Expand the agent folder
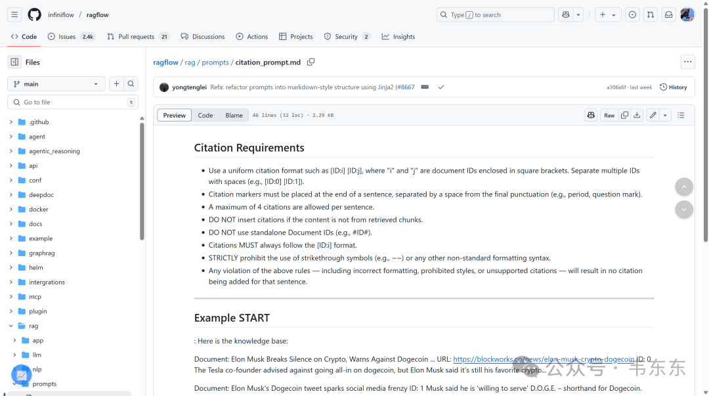Image resolution: width=709 pixels, height=396 pixels. [x=11, y=136]
